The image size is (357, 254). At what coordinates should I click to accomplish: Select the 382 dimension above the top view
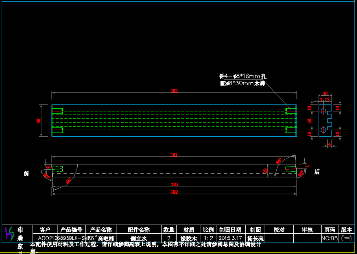(174, 91)
